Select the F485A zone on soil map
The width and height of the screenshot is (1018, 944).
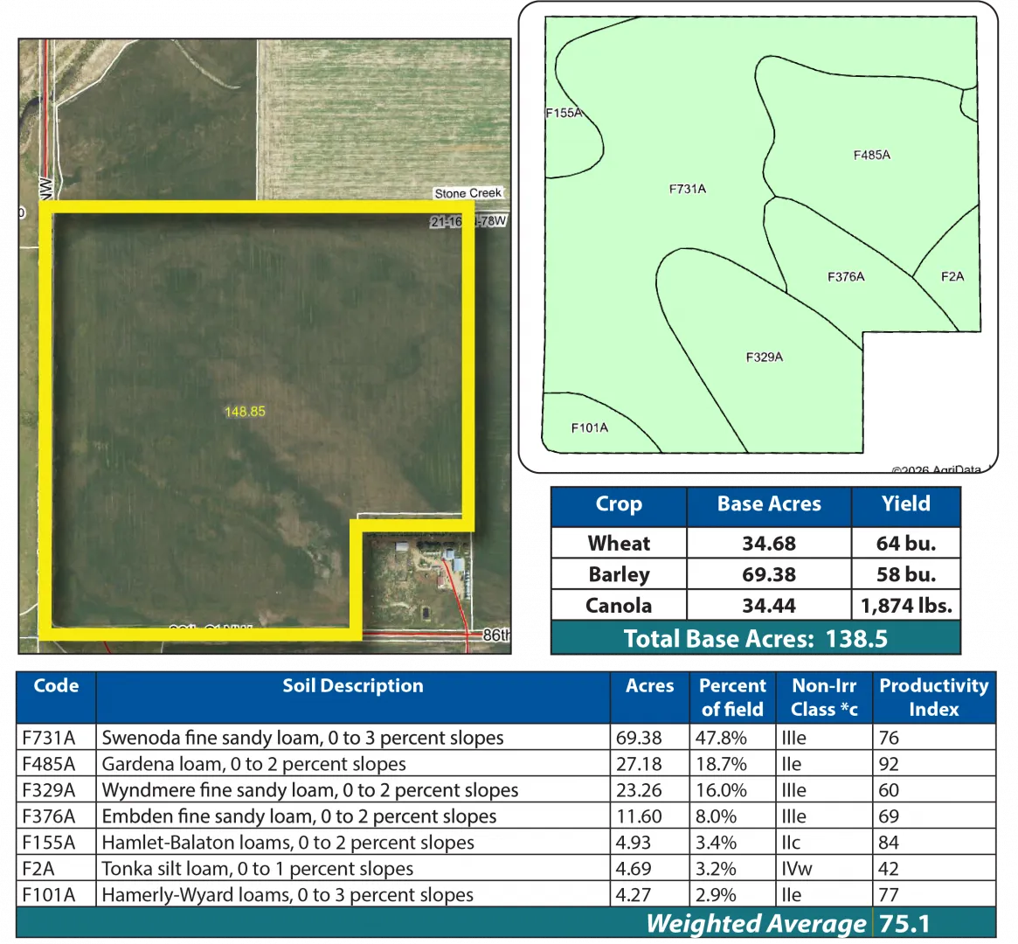pos(871,155)
